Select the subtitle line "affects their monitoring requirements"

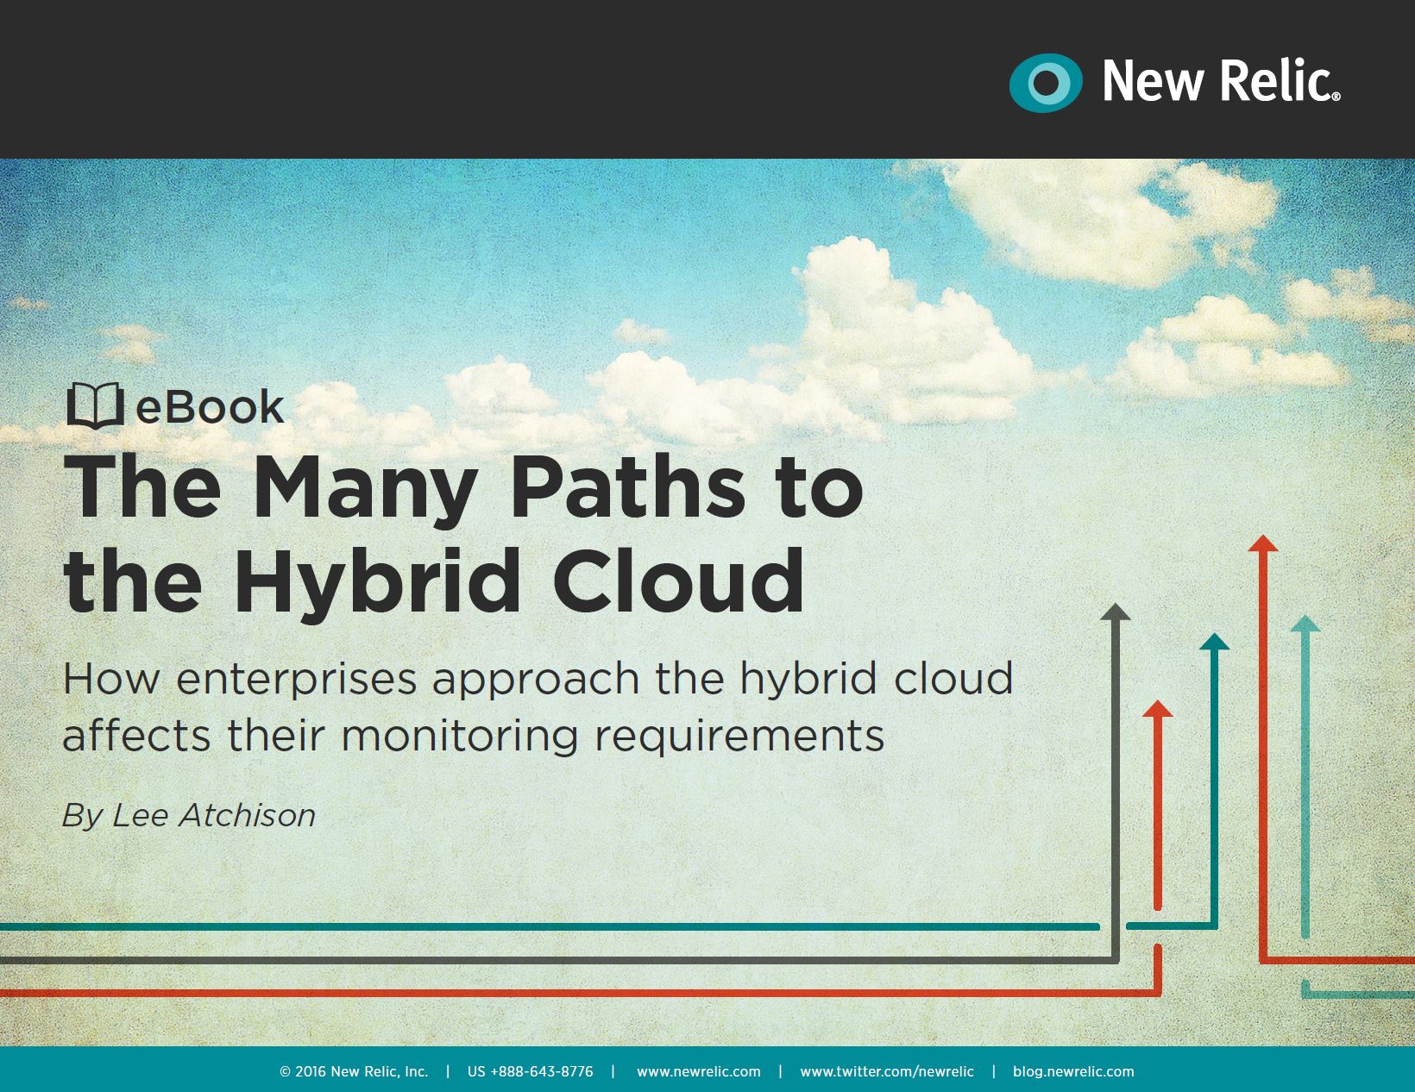click(474, 736)
